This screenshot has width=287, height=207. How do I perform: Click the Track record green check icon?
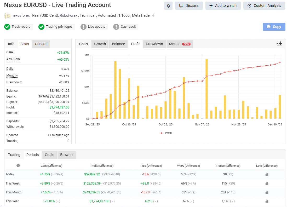point(7,27)
